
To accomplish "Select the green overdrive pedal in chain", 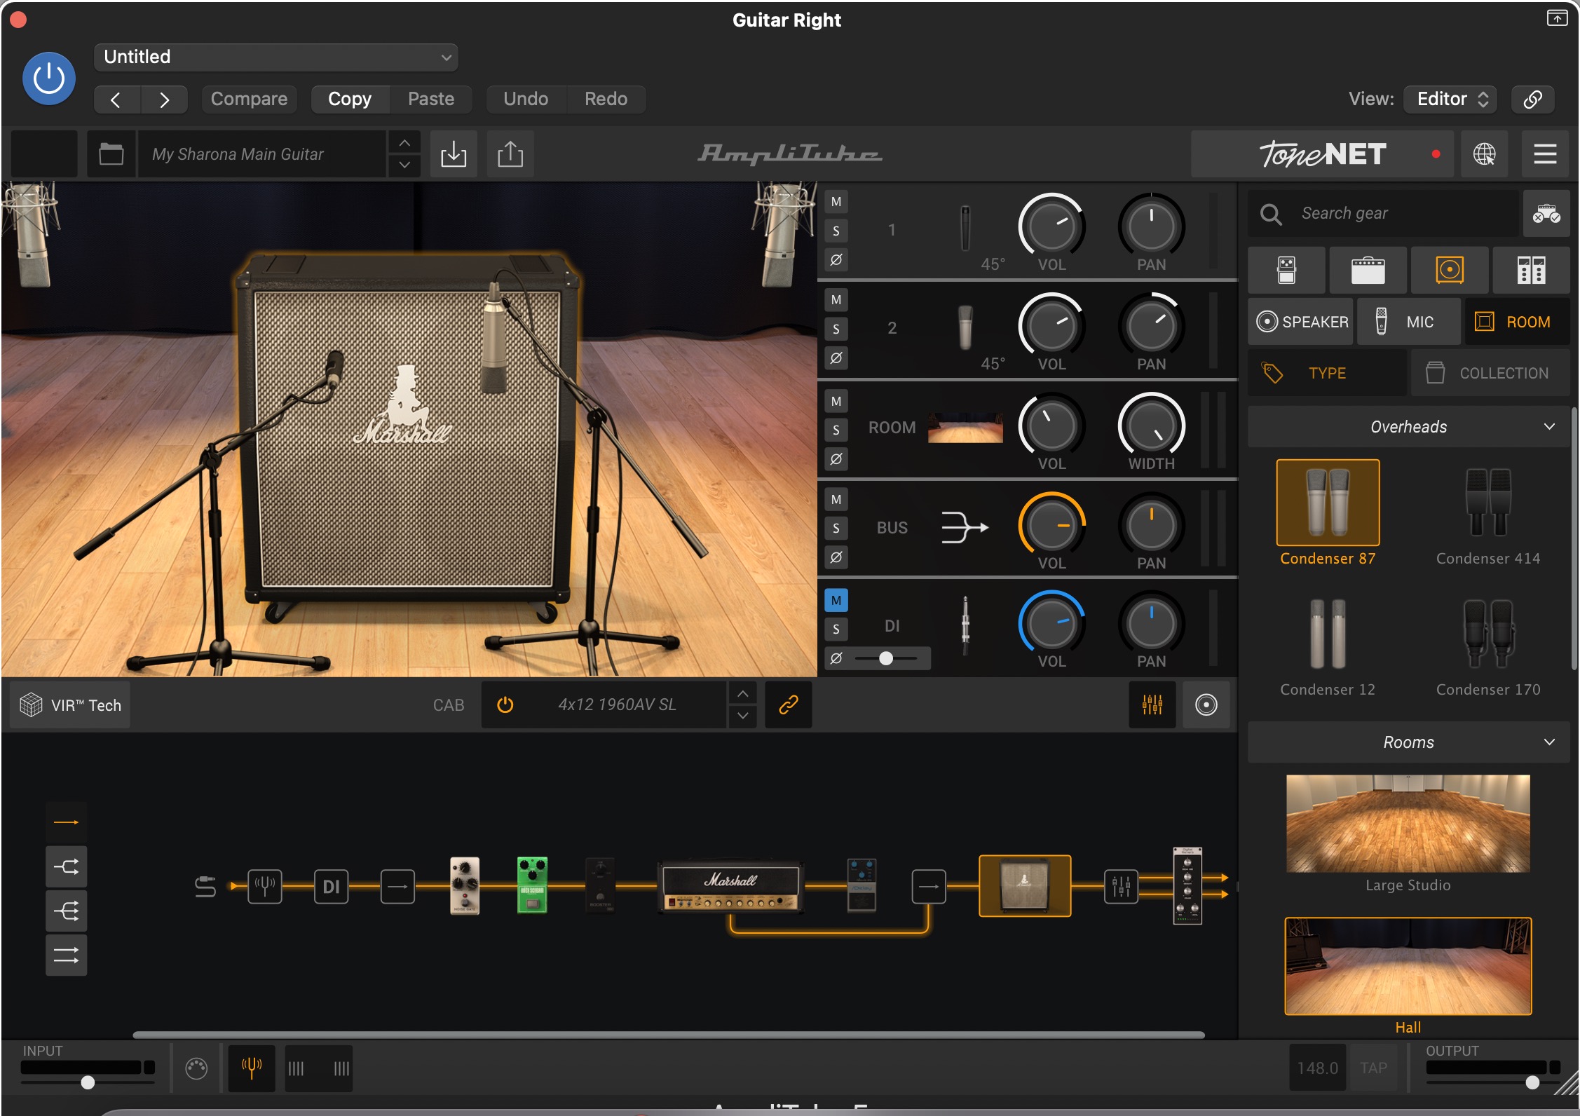I will coord(532,885).
